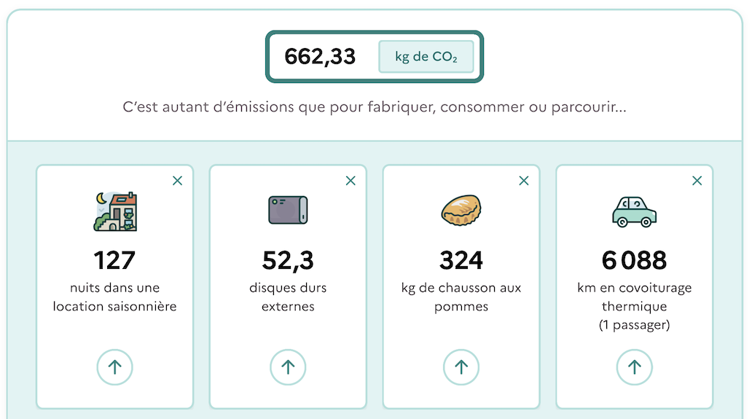Click the 'km en covoiturage thermique' label
This screenshot has height=419, width=752.
(634, 297)
